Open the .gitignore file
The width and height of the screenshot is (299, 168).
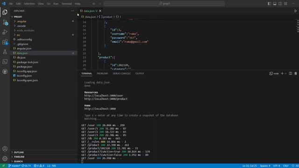[43, 44]
